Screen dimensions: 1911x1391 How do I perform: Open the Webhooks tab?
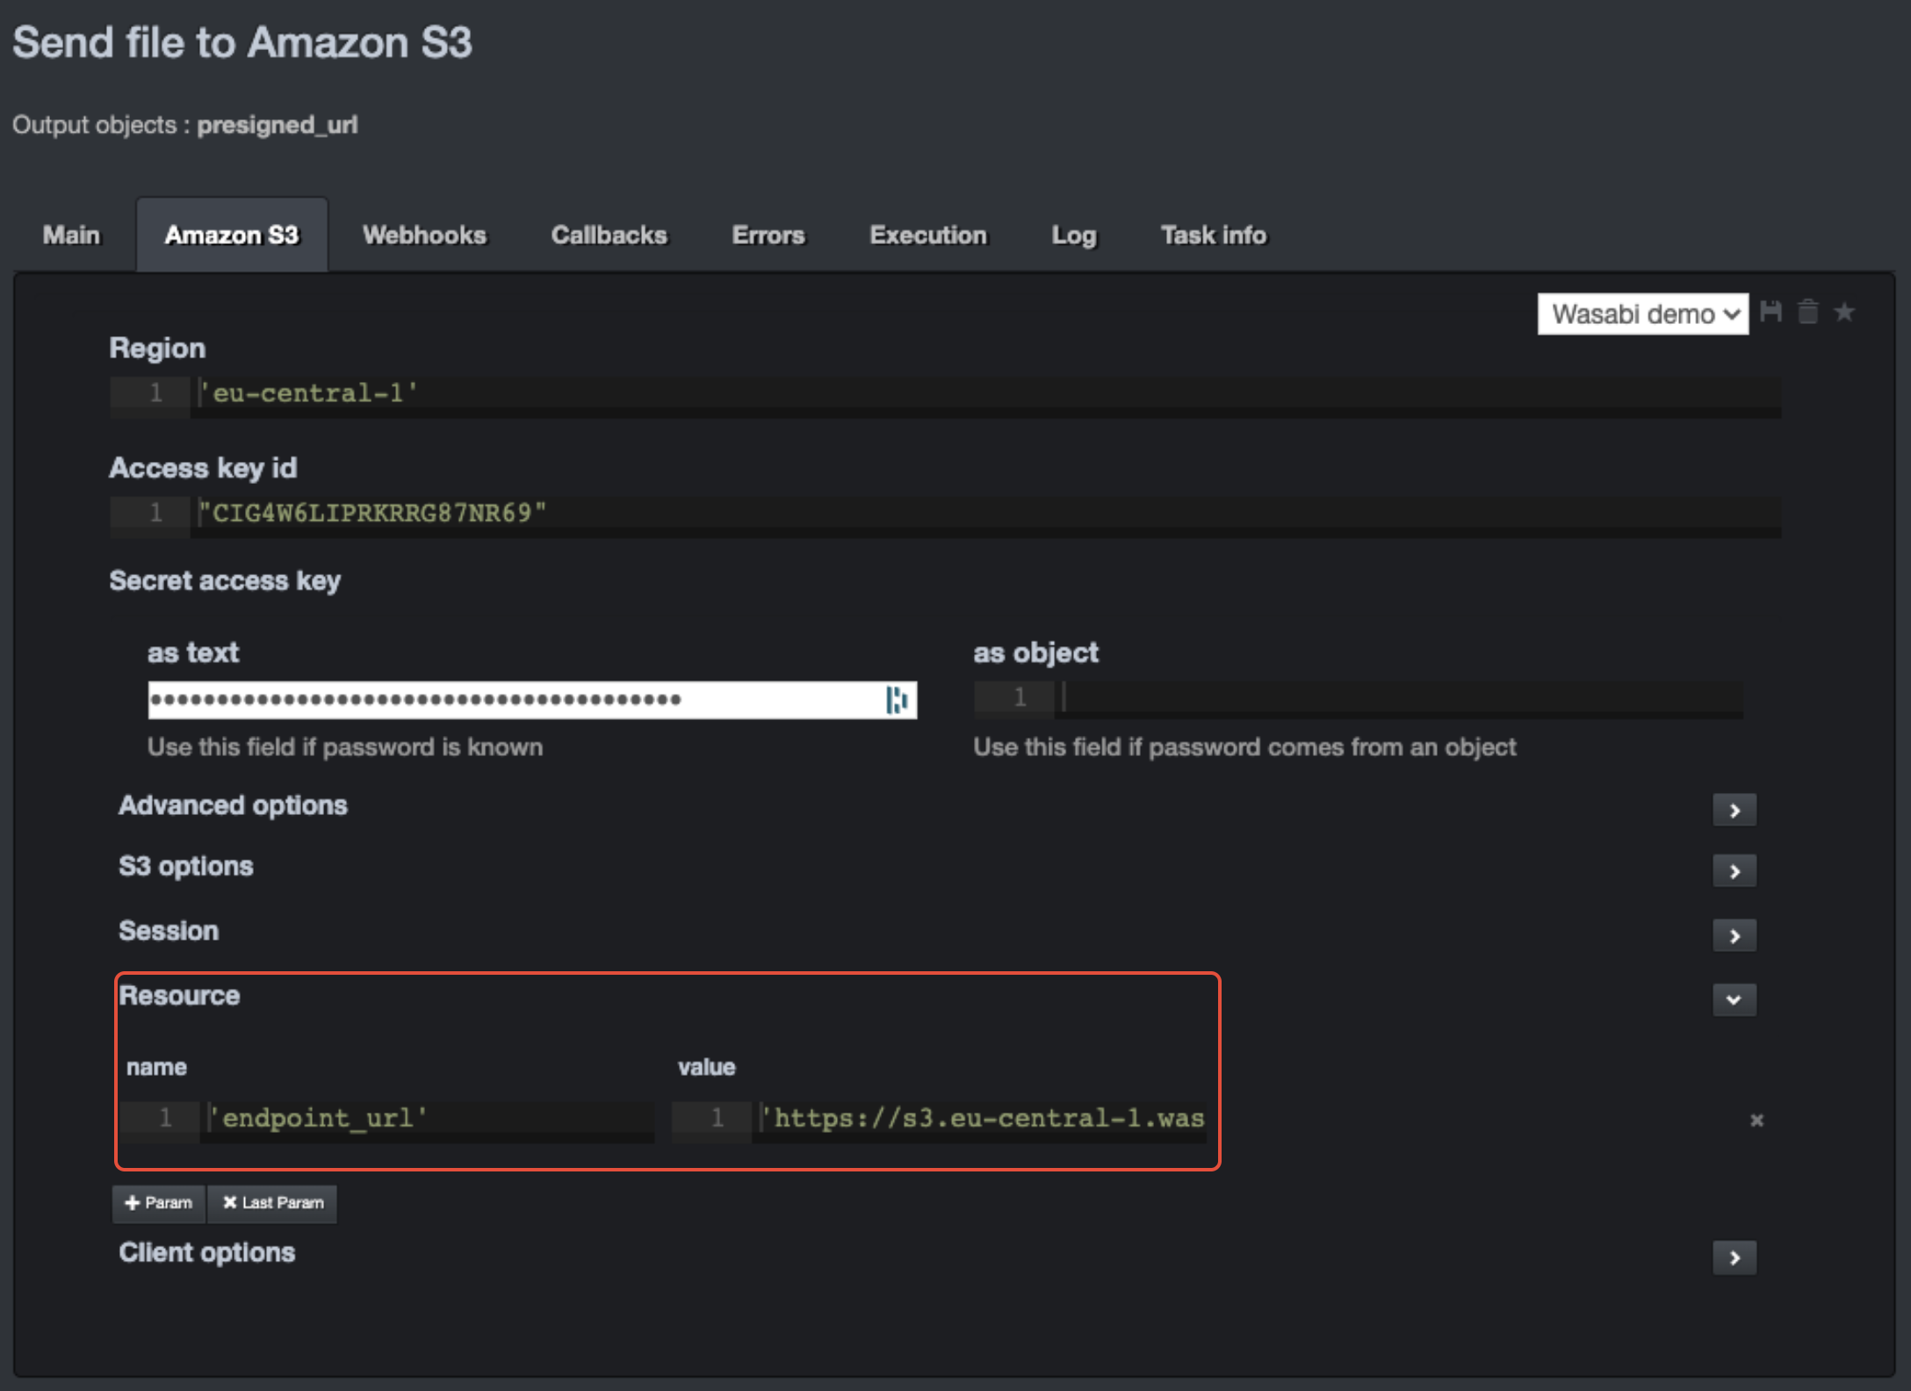(424, 235)
